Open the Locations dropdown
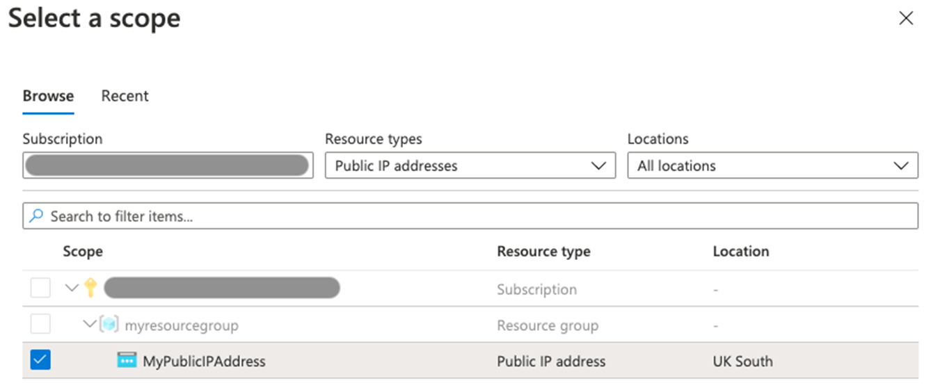Image resolution: width=931 pixels, height=390 pixels. pos(773,165)
